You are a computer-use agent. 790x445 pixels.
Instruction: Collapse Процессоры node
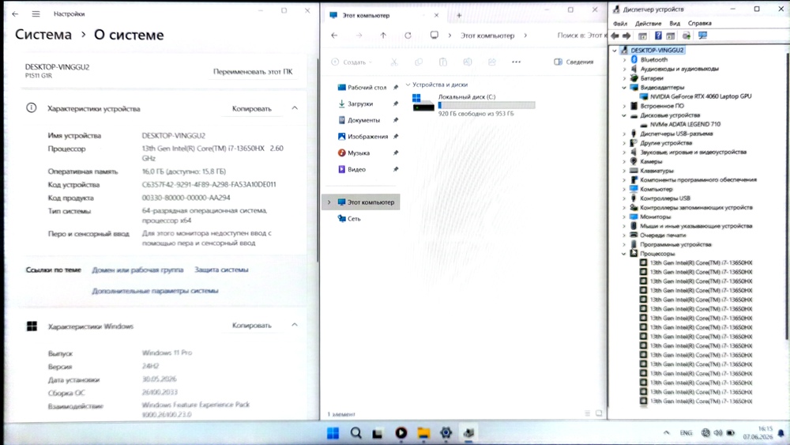[x=624, y=254]
